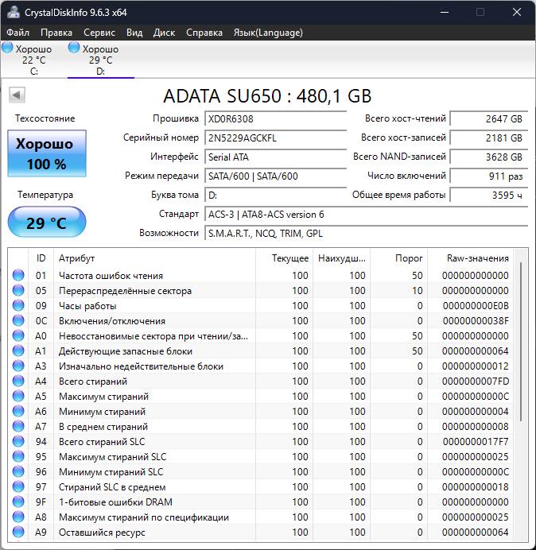Click status orb for attribute 05 reallocated sectors
This screenshot has width=536, height=550.
[18, 291]
